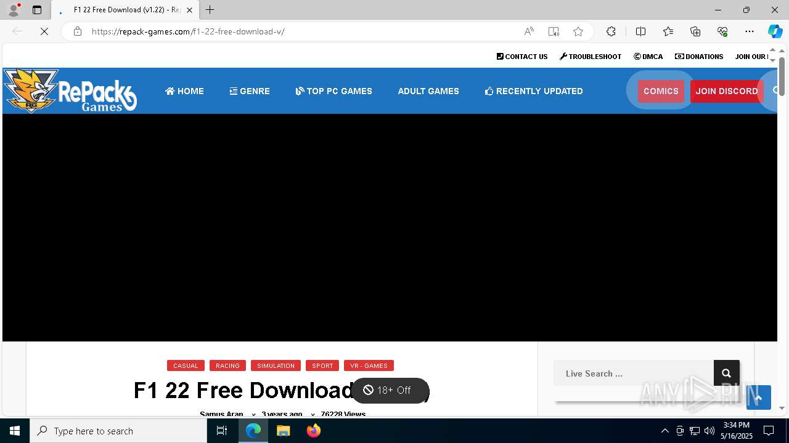Viewport: 789px width, 443px height.
Task: Click the back-to-top arrow button
Action: [x=759, y=397]
